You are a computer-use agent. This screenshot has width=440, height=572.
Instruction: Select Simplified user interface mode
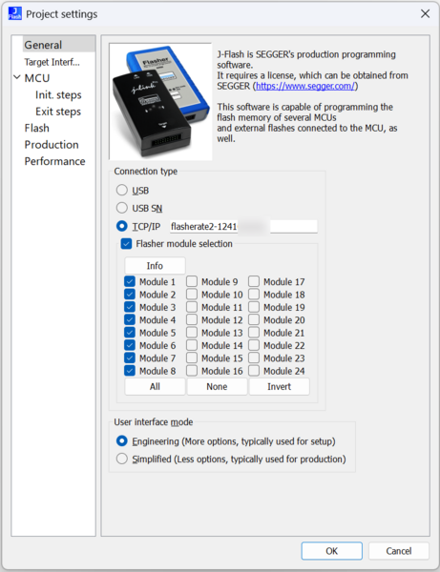tap(121, 459)
